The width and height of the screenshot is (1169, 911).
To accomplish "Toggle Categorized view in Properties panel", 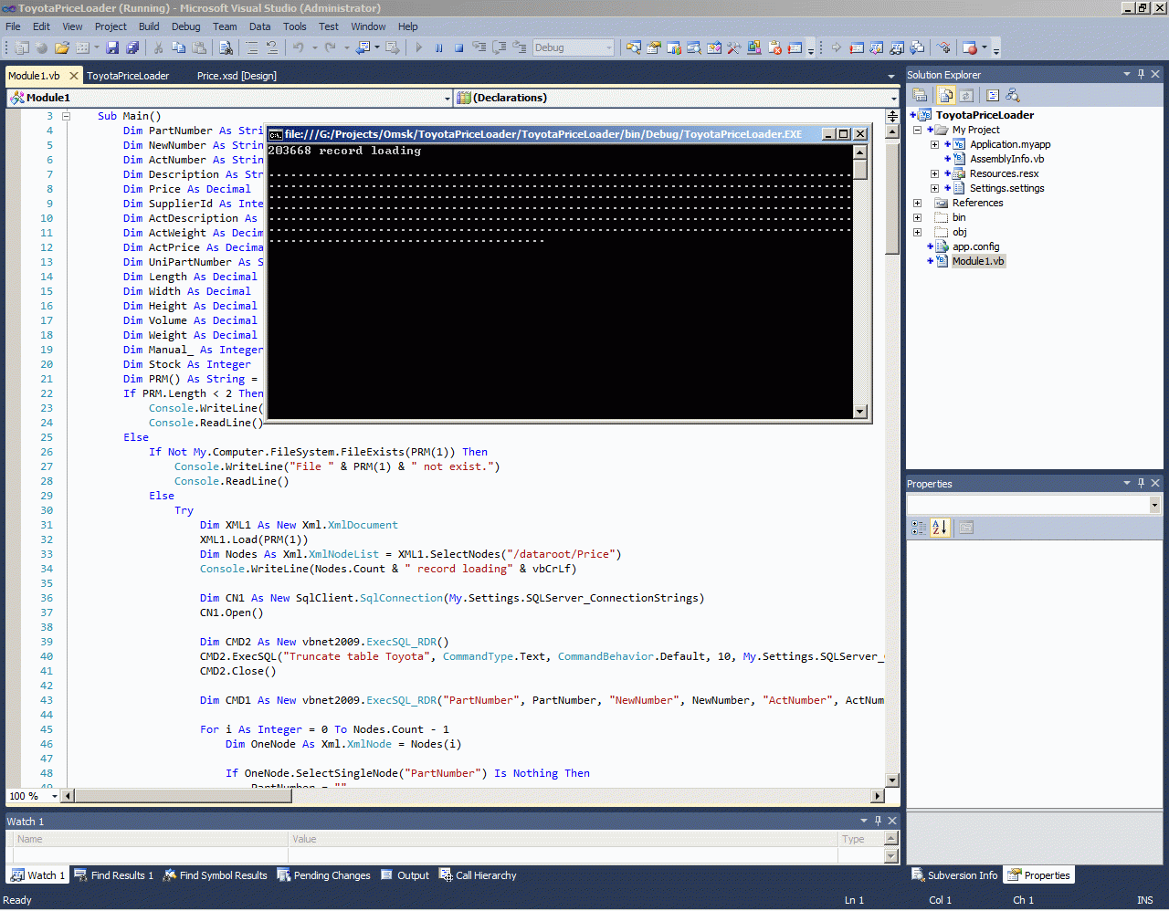I will [919, 527].
